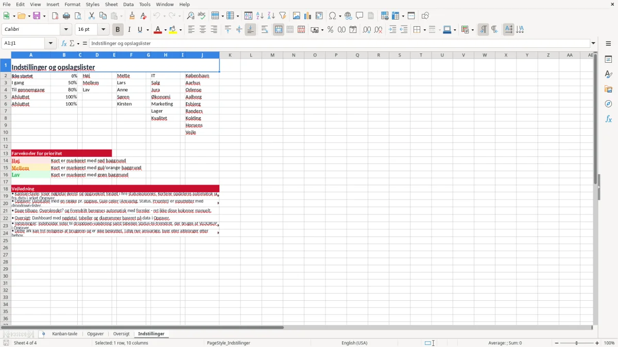Toggle Wrap Text
Image resolution: width=618 pixels, height=347 pixels.
(265, 30)
